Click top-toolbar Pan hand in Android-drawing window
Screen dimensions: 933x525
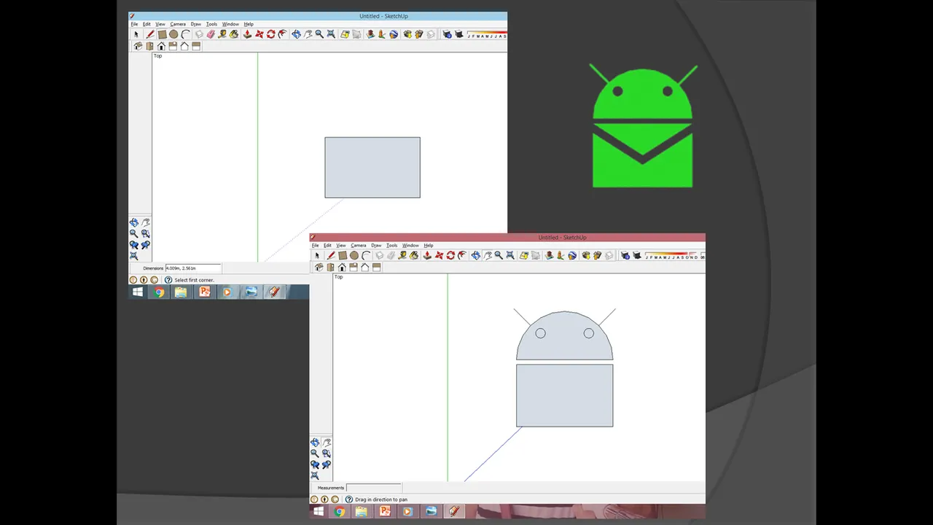click(x=487, y=255)
